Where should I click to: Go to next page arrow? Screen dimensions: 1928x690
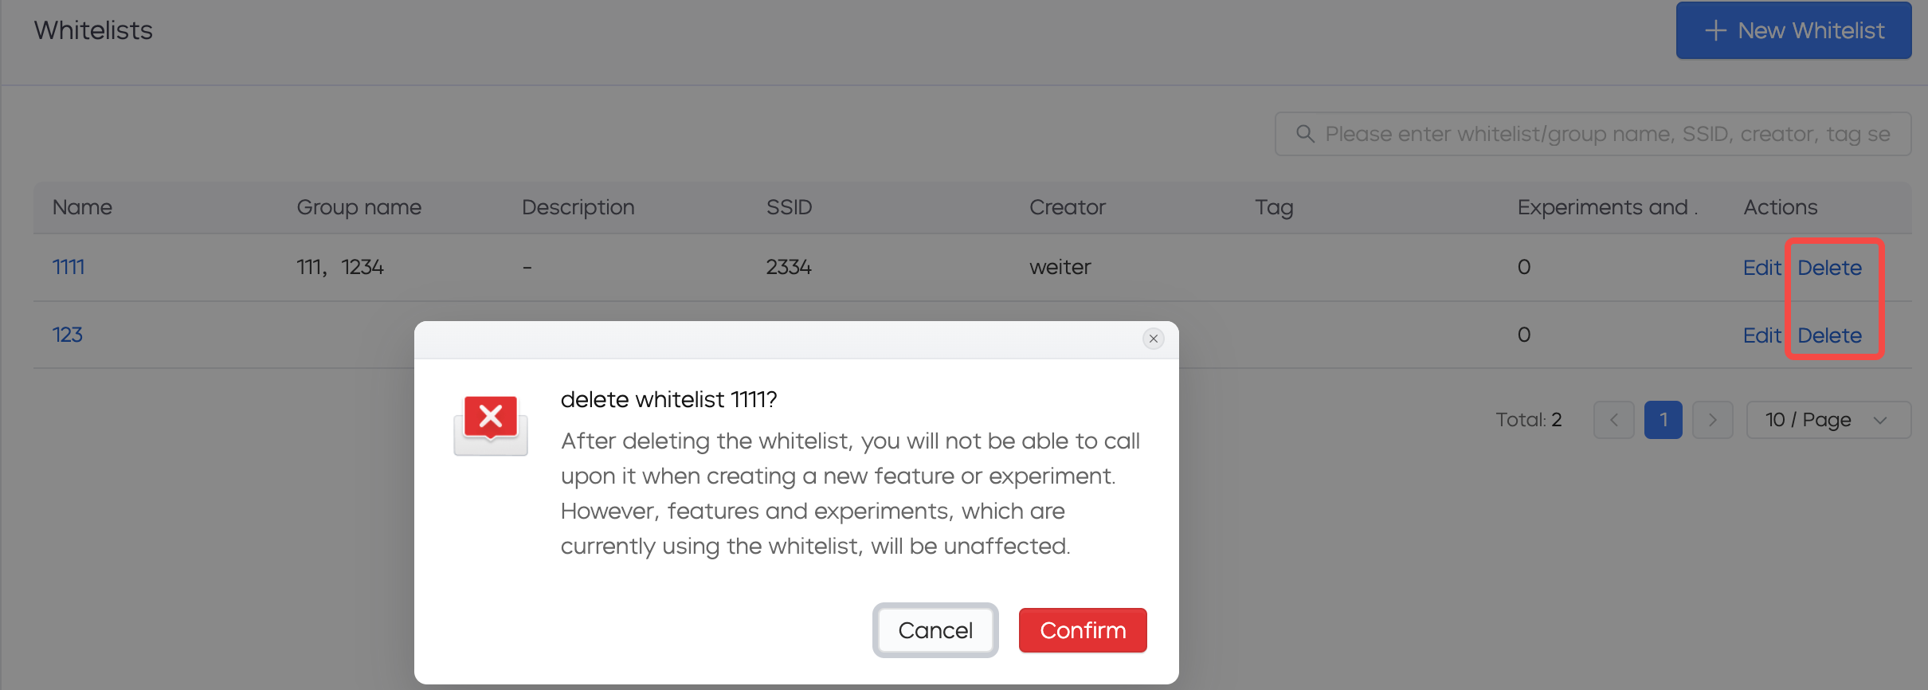1712,420
